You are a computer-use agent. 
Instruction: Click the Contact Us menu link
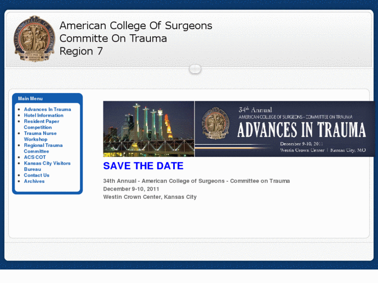pyautogui.click(x=36, y=176)
